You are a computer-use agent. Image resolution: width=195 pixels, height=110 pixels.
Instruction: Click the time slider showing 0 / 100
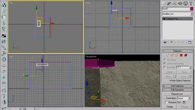point(23,109)
